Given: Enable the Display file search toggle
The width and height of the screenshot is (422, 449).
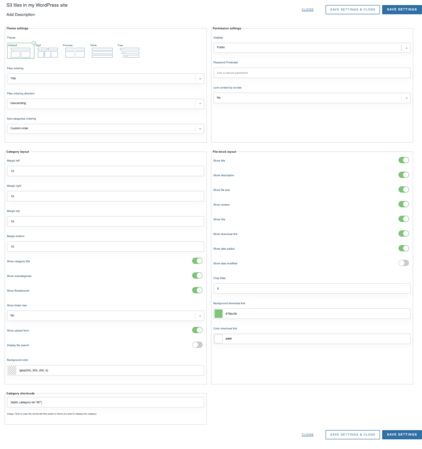Looking at the screenshot, I should pos(197,345).
